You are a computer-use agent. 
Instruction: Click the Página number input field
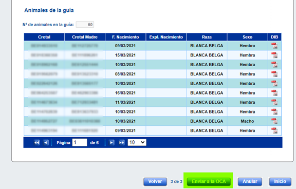pyautogui.click(x=80, y=142)
